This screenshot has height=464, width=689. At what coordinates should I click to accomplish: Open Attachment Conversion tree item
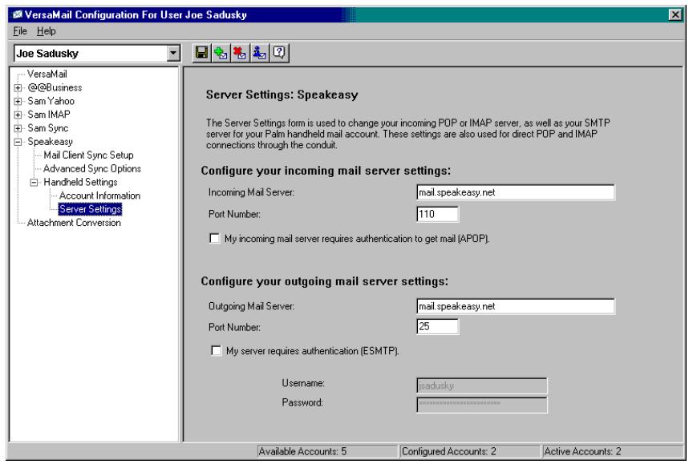tap(74, 223)
